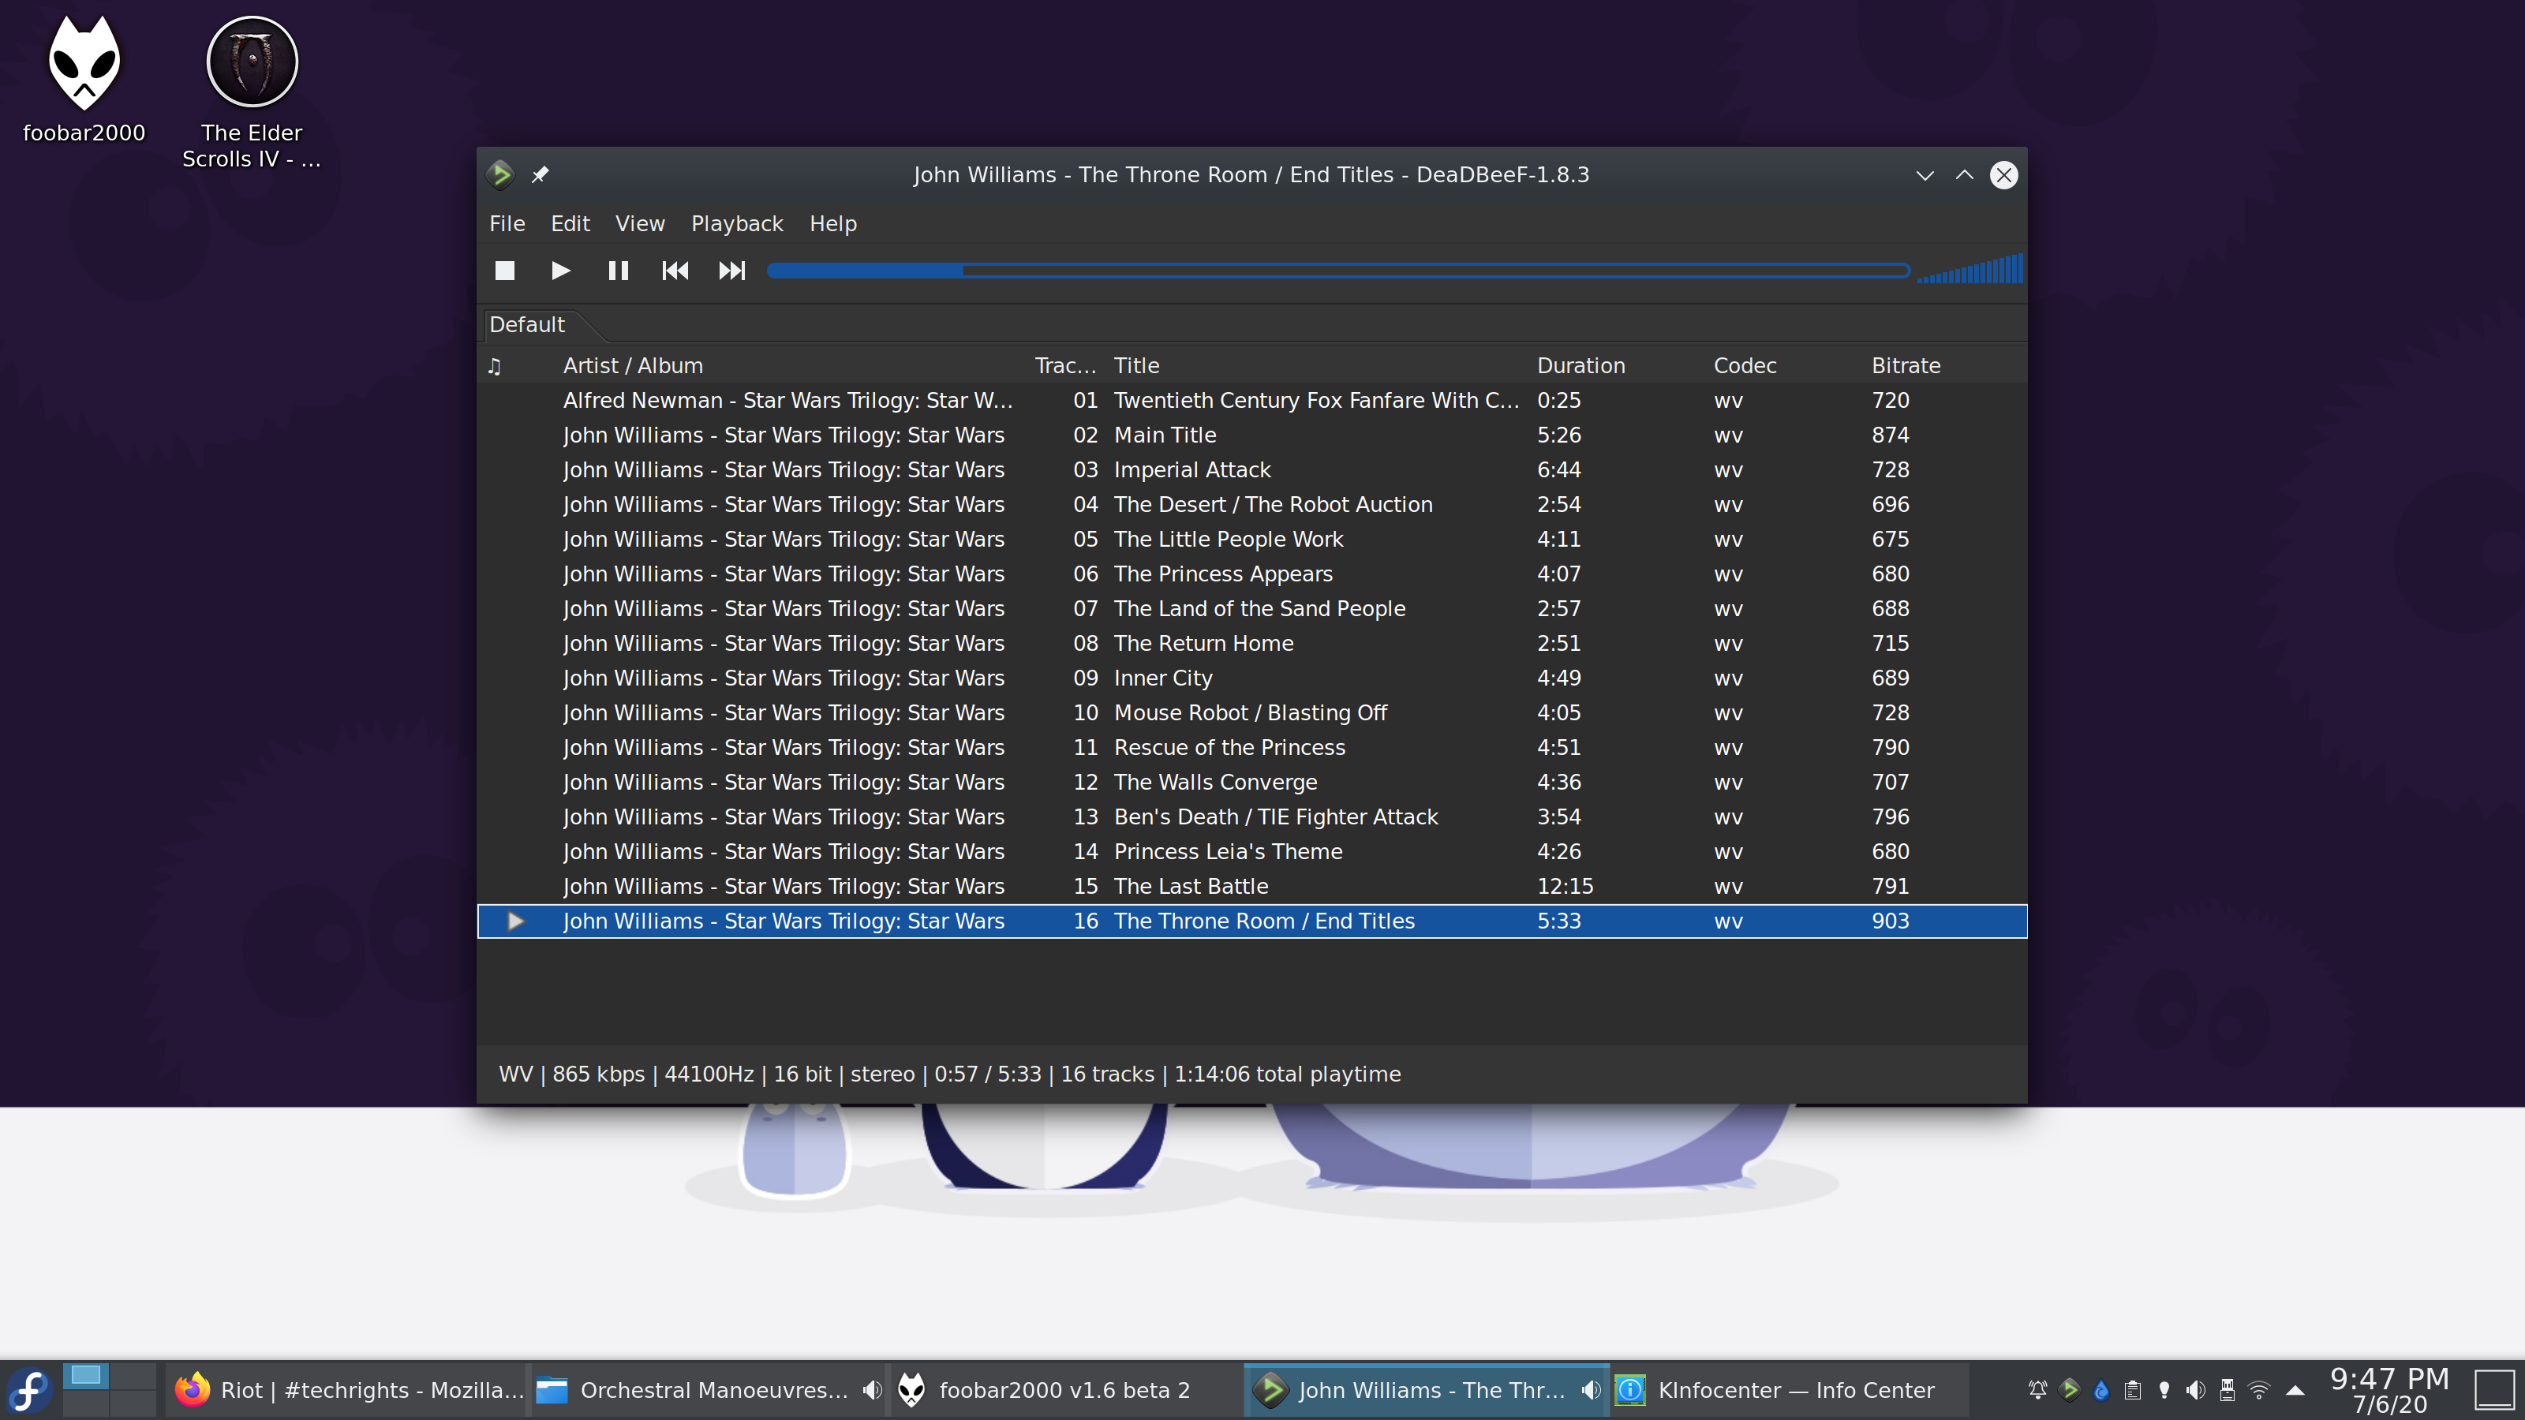Select the Imperial Attack track row

[1191, 469]
